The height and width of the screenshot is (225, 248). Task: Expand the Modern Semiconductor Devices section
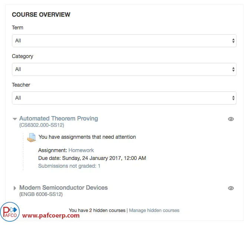[15, 188]
